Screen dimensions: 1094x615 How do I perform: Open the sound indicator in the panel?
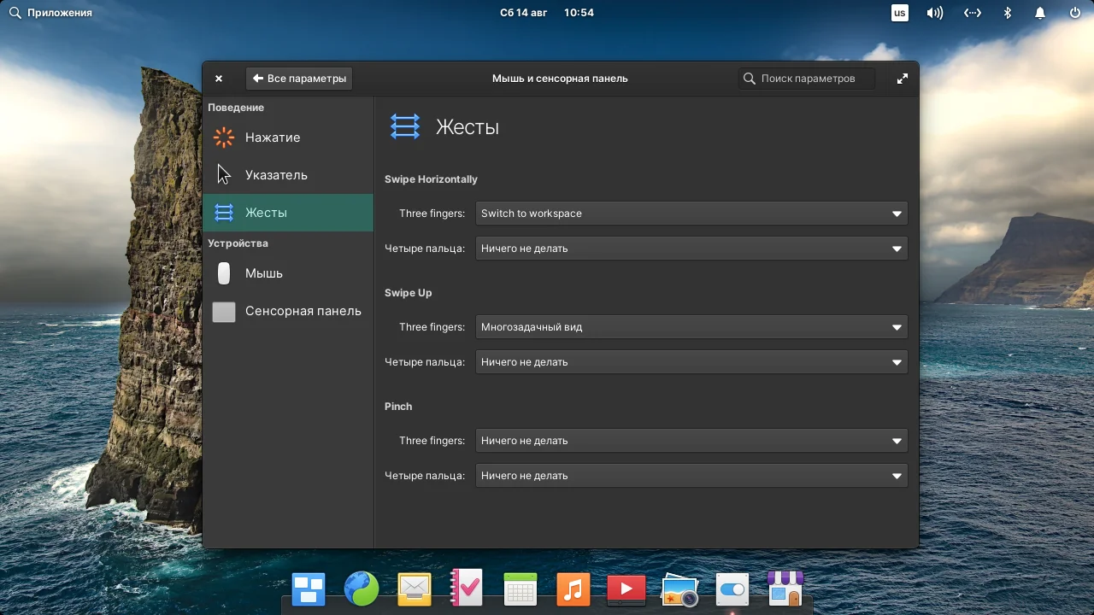click(934, 12)
